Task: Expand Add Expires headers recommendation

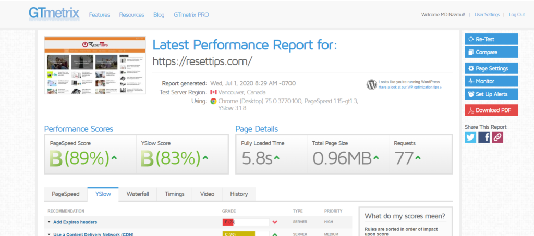Action: 49,222
